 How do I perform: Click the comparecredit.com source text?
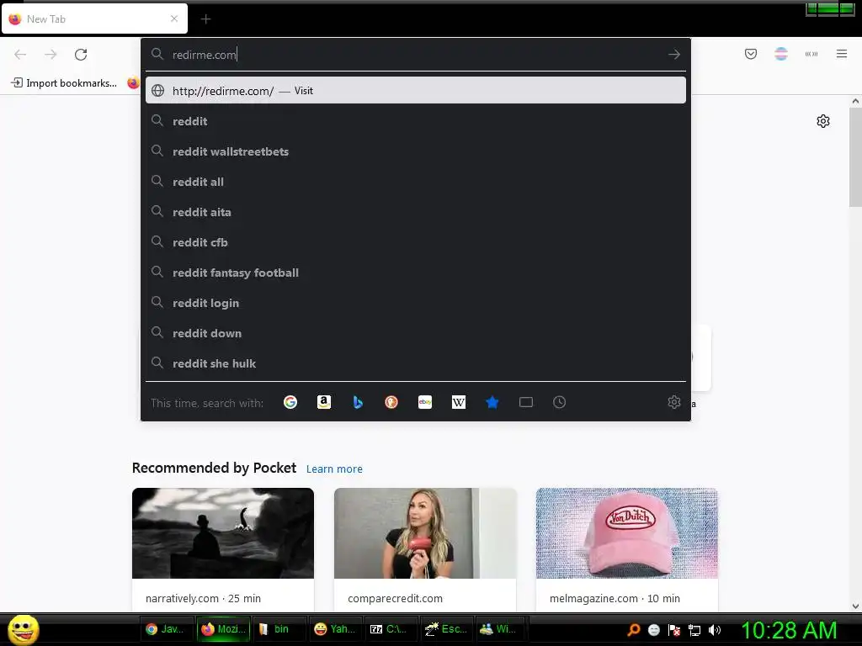click(x=395, y=598)
